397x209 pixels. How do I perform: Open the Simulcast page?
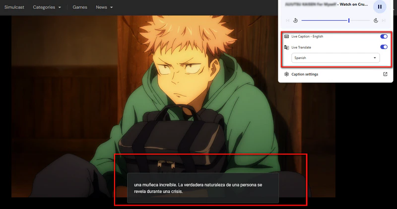click(14, 7)
